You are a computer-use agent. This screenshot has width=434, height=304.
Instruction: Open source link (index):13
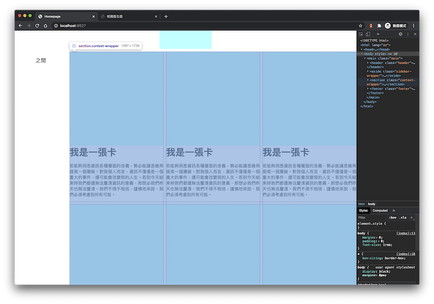point(405,233)
